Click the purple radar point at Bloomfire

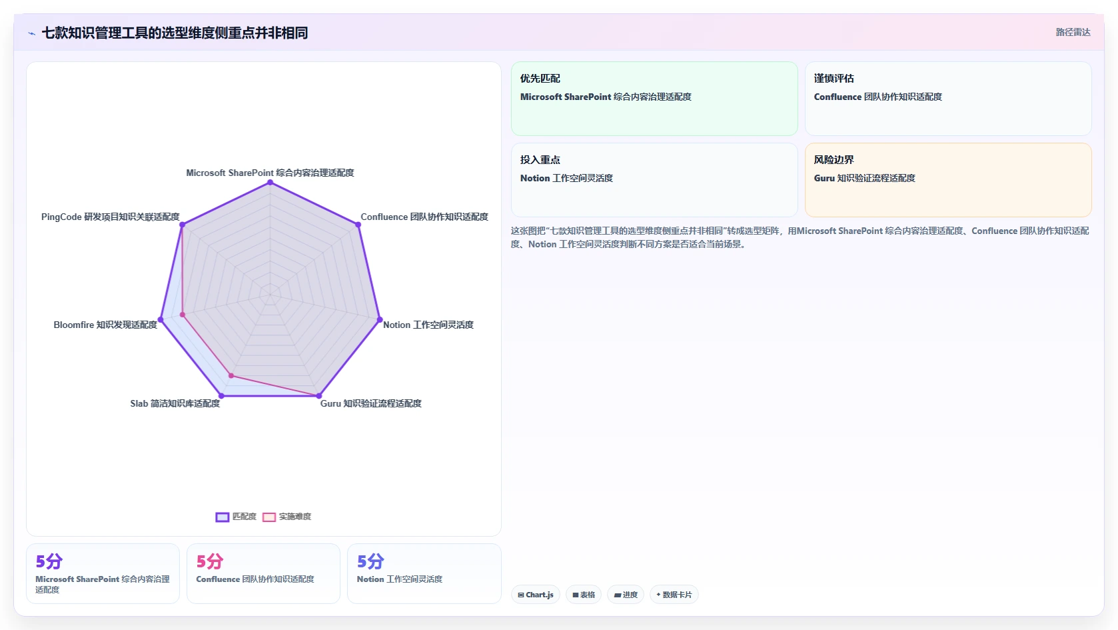click(x=160, y=319)
